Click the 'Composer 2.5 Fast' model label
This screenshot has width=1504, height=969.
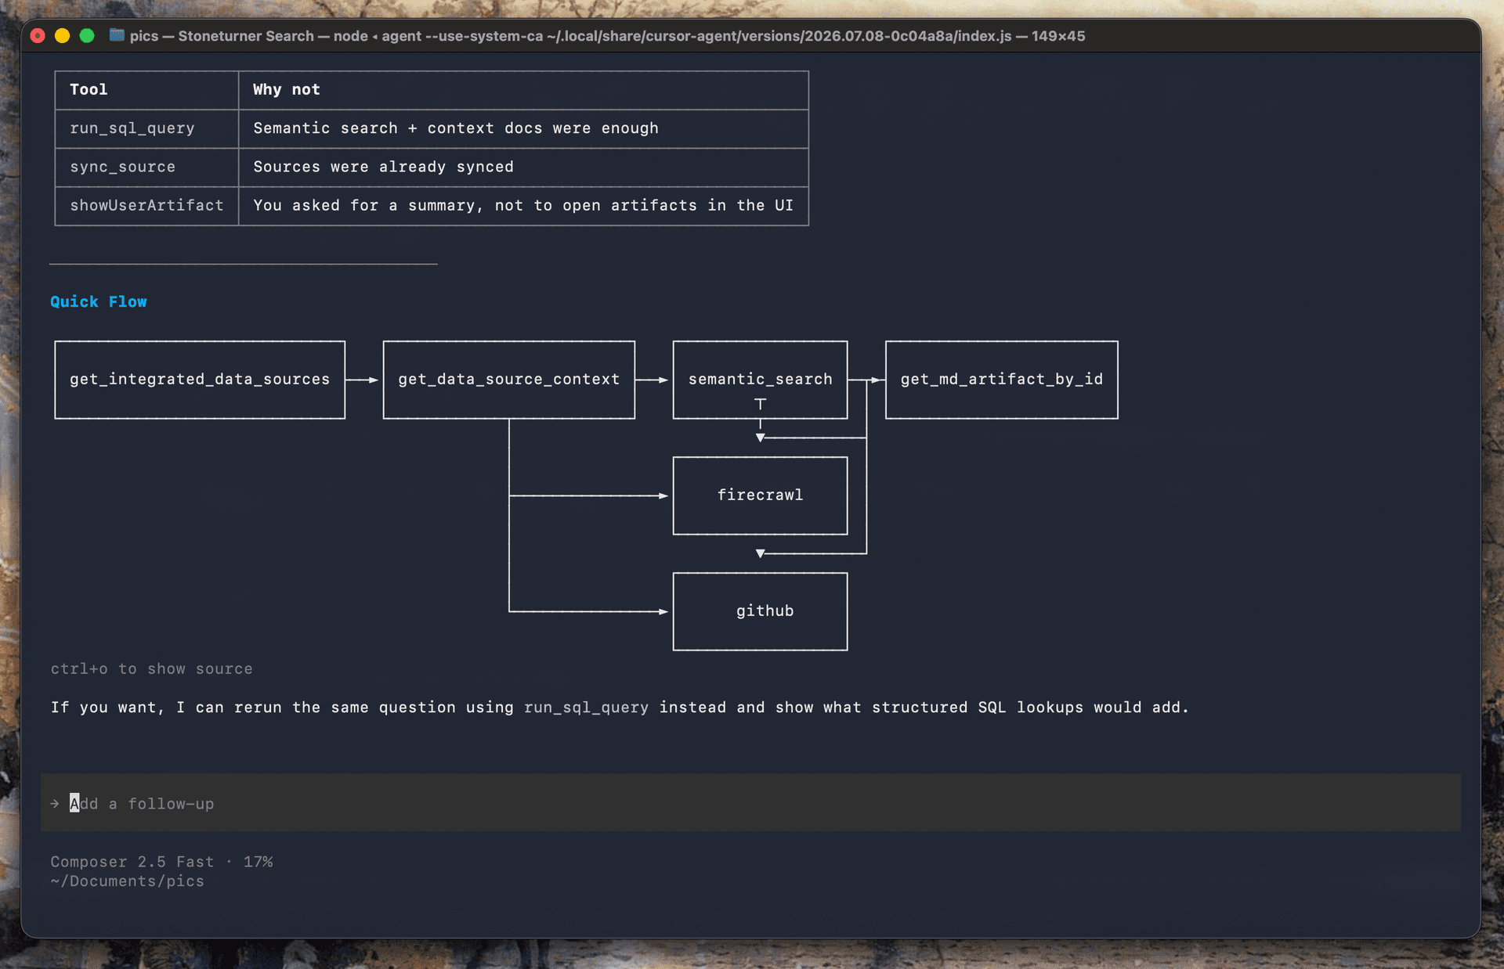pos(132,862)
